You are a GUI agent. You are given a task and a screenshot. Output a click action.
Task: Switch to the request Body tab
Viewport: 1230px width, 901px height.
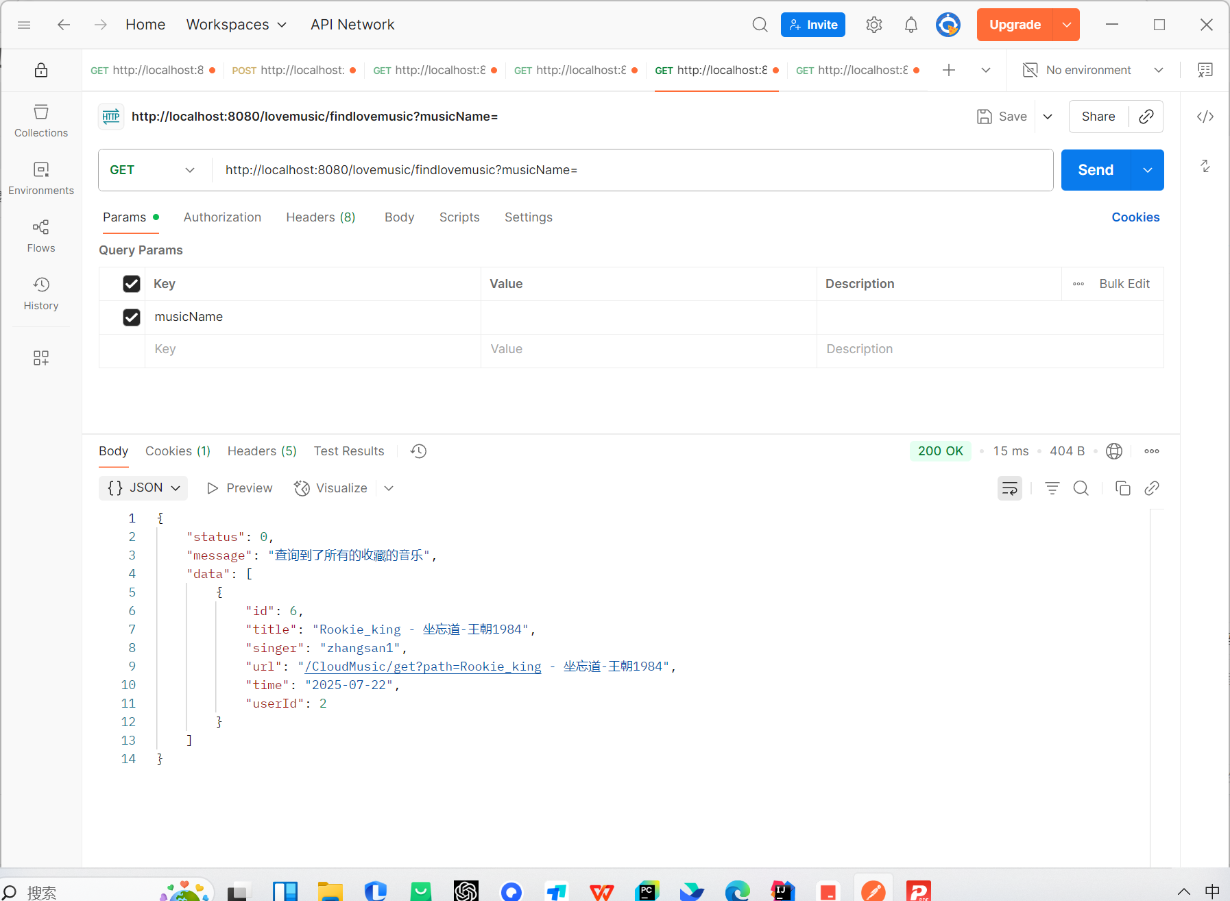tap(399, 217)
